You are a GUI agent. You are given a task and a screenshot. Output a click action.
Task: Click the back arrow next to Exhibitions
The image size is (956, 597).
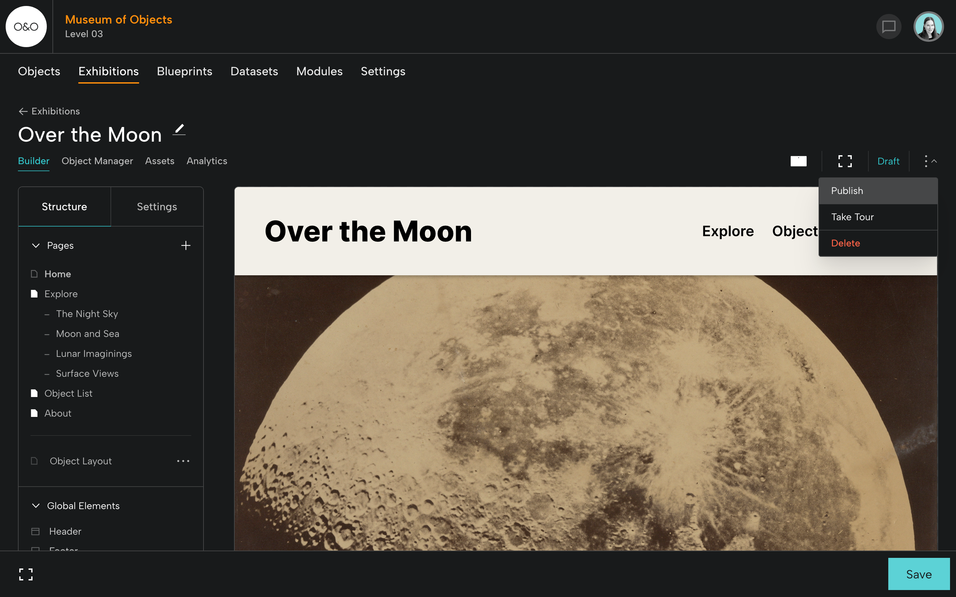pyautogui.click(x=23, y=111)
